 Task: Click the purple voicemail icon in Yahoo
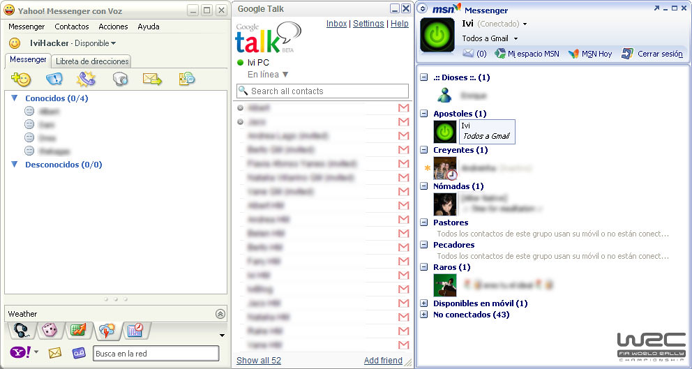79,353
